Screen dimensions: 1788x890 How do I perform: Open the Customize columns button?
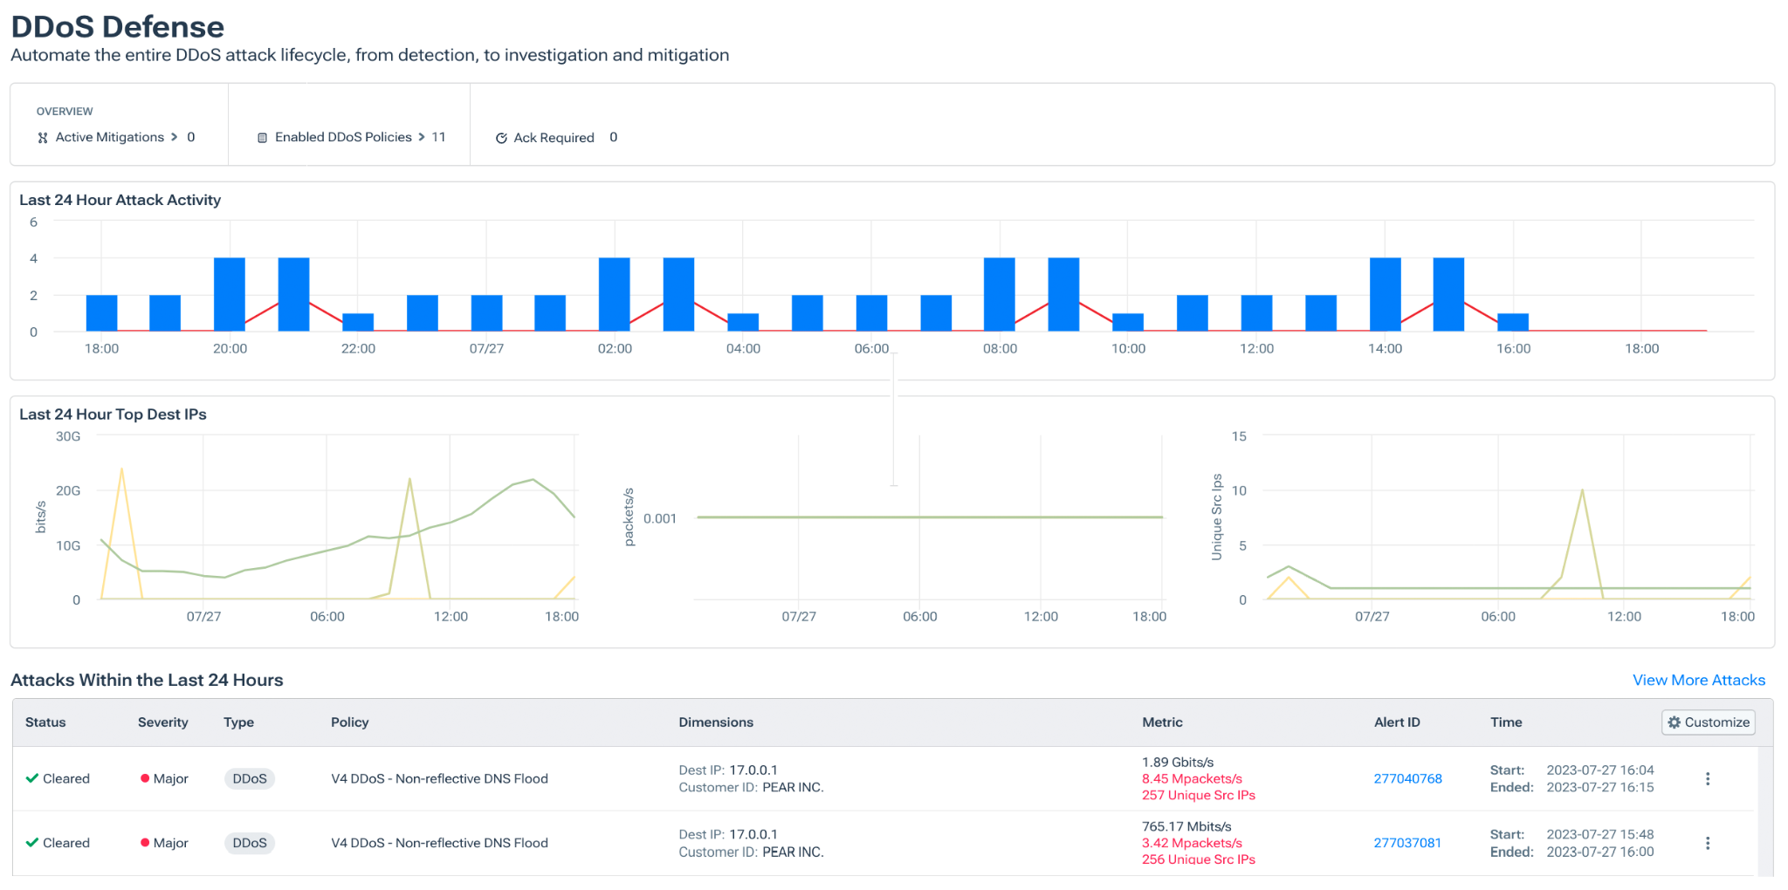[x=1708, y=722]
